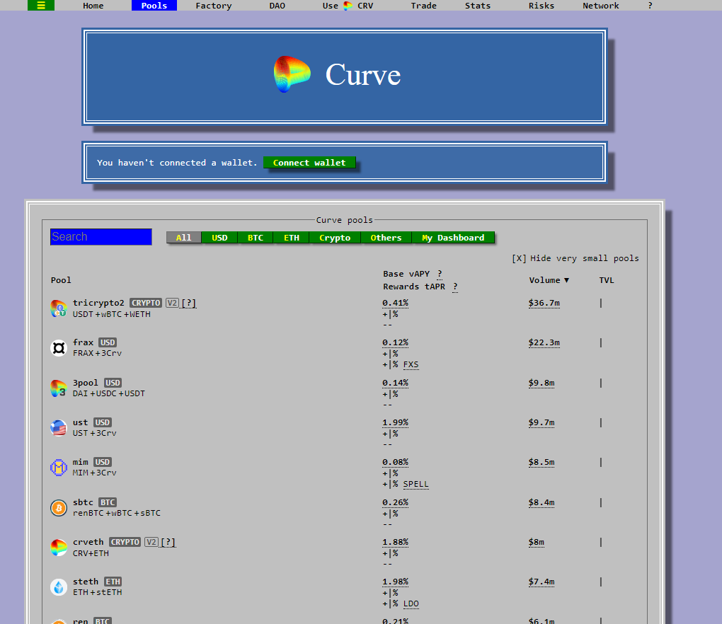
Task: Click the Base vAPY help question mark
Action: tap(440, 275)
